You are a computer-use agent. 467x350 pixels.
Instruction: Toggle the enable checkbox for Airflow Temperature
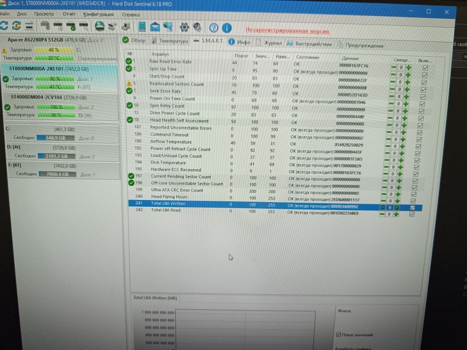click(418, 146)
